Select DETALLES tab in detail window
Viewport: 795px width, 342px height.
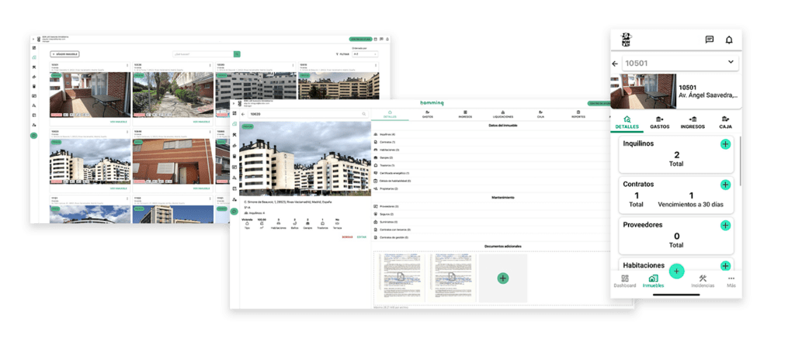coord(390,115)
